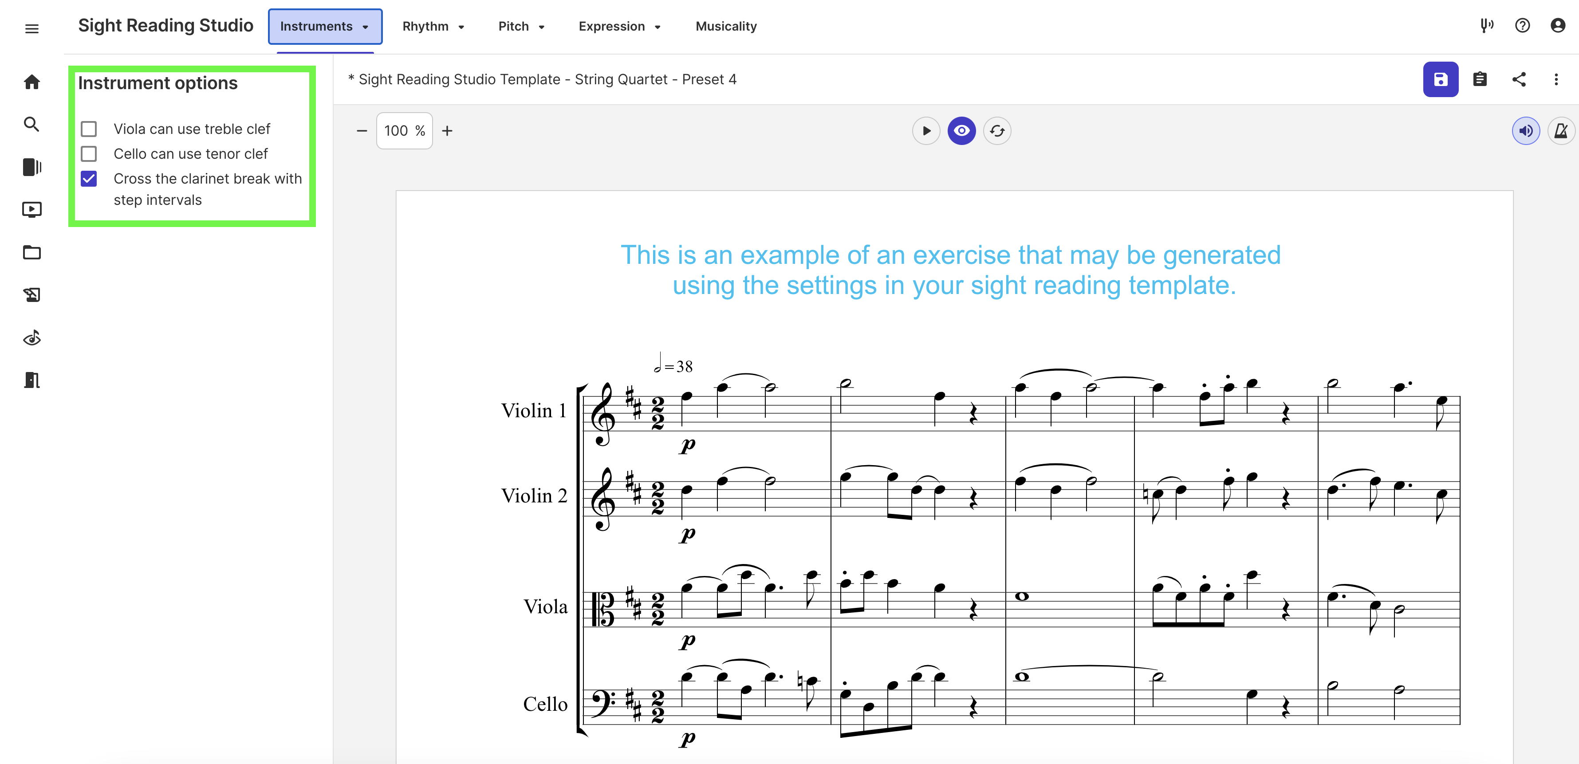Open the Instruments dropdown menu

325,26
